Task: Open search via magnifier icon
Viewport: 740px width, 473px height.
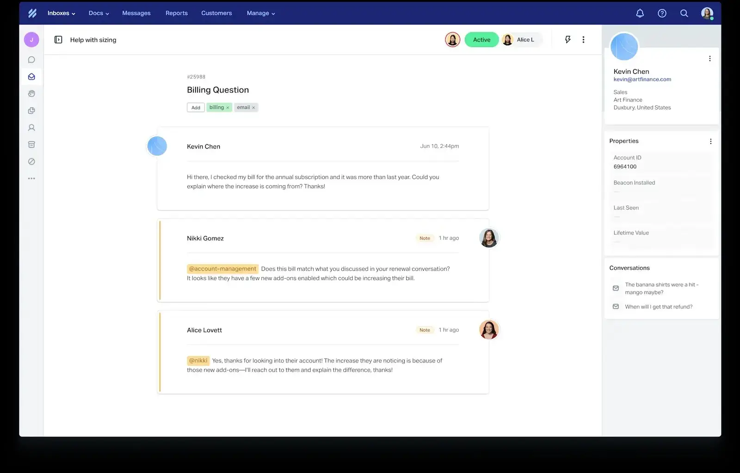Action: pyautogui.click(x=684, y=13)
